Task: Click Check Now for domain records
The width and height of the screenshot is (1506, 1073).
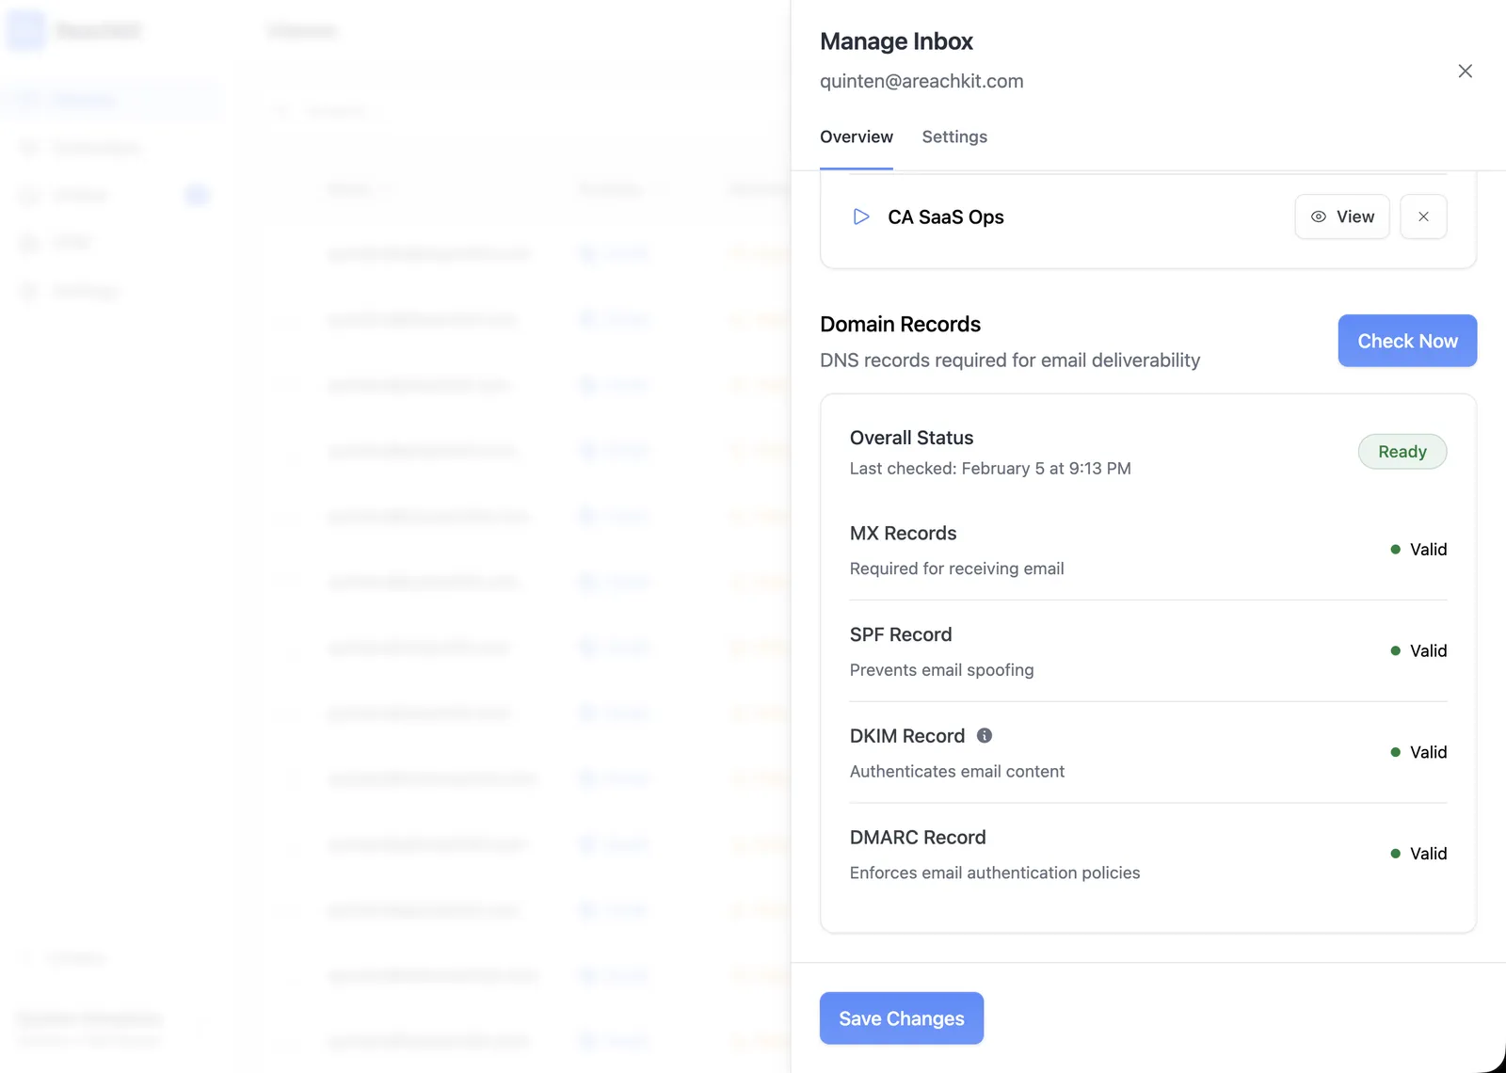Action: [x=1407, y=341]
